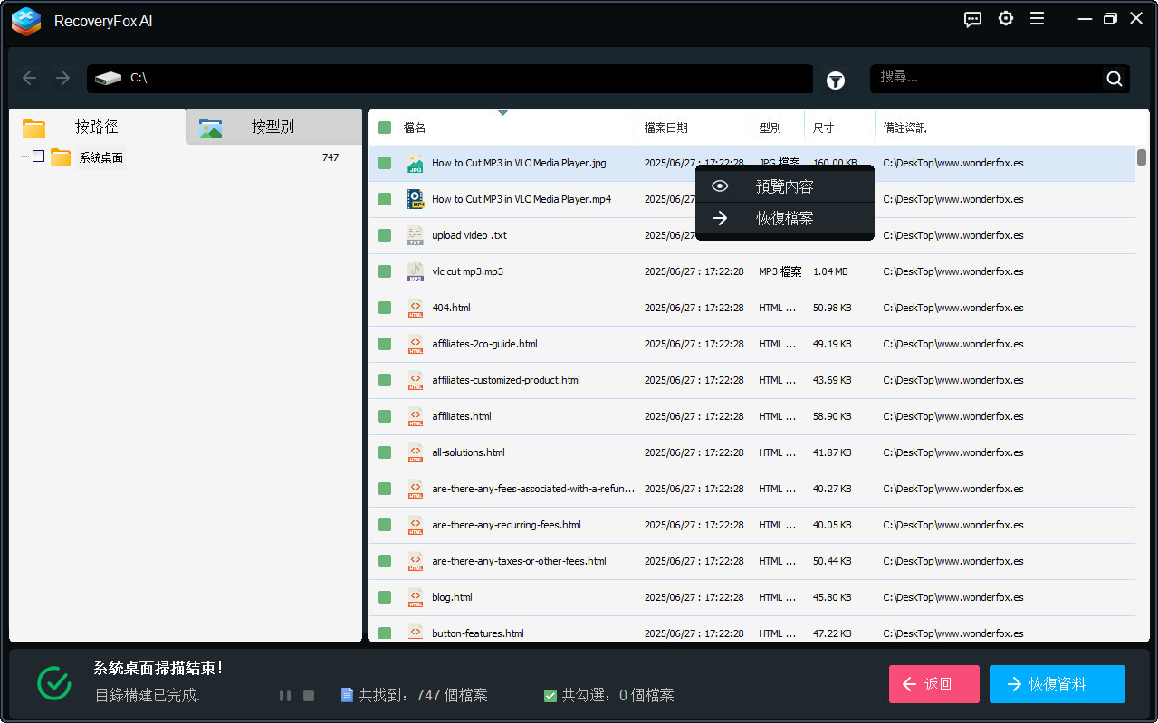Choose 預覽內容 from context menu

pos(784,187)
